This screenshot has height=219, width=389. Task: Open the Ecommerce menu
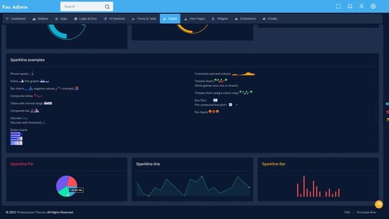pyautogui.click(x=245, y=19)
